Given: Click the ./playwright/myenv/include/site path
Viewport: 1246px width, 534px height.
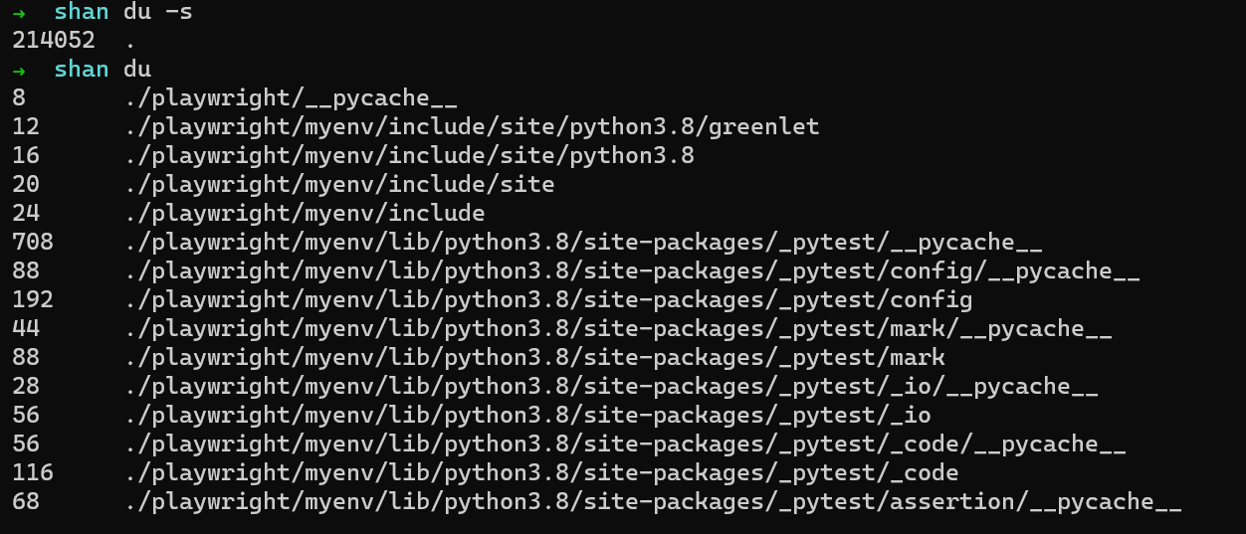Looking at the screenshot, I should point(339,185).
